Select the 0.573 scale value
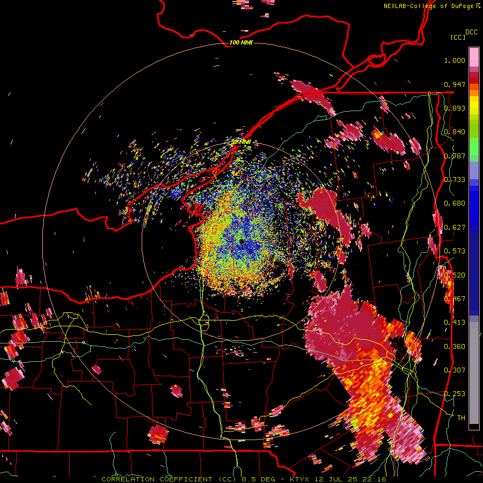Screen dimensions: 483x483 [455, 251]
